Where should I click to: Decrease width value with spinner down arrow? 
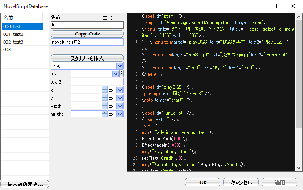pos(105,108)
